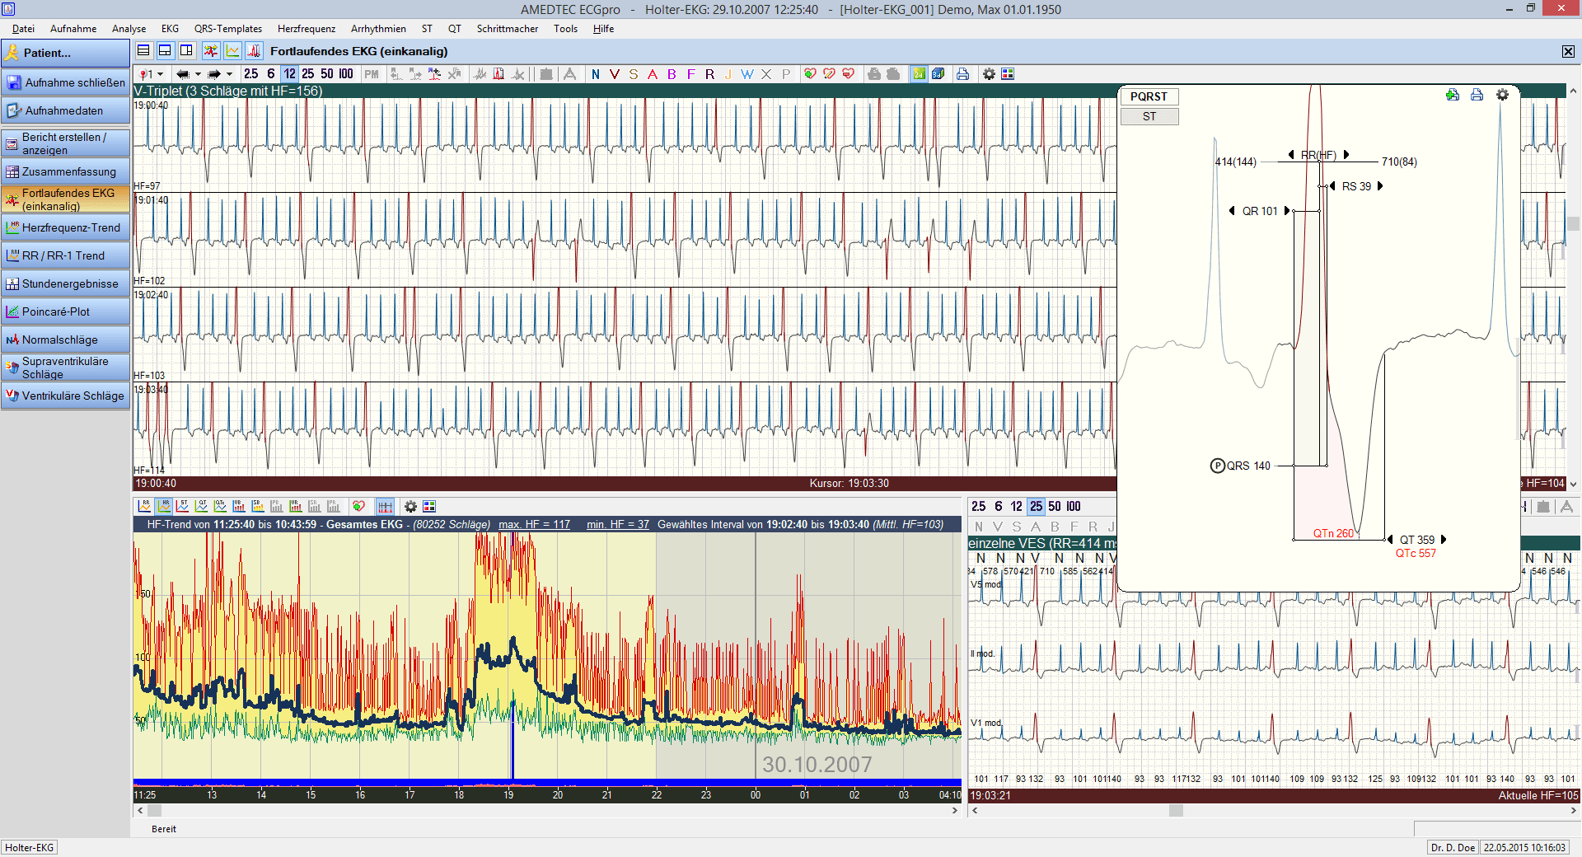Viewport: 1582px width, 857px height.
Task: Mark beat as ventricular V
Action: [x=614, y=74]
